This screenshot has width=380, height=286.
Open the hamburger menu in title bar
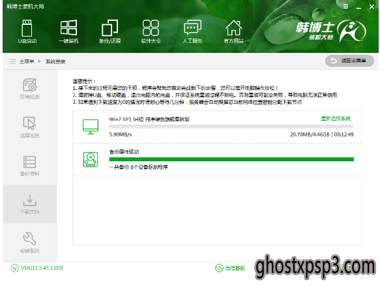(x=346, y=7)
